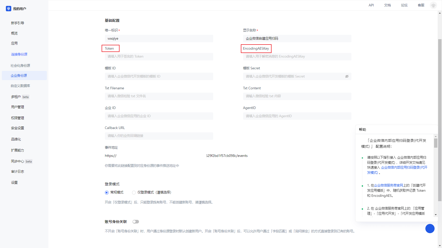Click the shield logo next to 我的用户
Screen dimensions: 442x248
click(x=8, y=9)
